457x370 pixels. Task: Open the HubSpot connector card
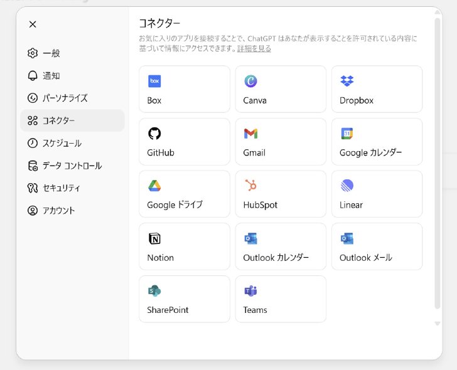(281, 194)
